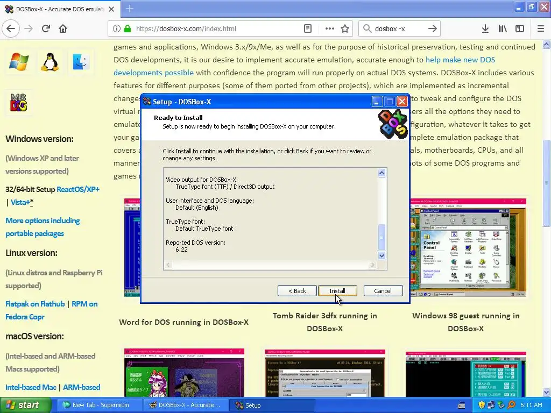This screenshot has height=413, width=551.
Task: Cancel the DOSBox-X Setup wizard
Action: pos(383,291)
